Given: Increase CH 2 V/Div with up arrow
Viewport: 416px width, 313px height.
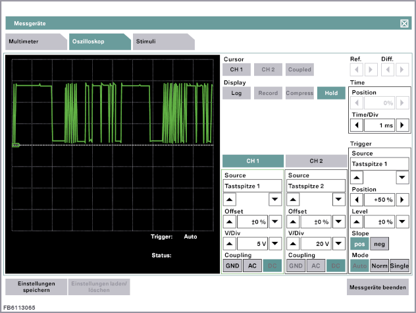Looking at the screenshot, I should click(293, 244).
